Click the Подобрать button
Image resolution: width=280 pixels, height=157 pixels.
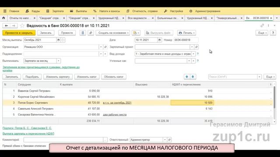point(32,77)
